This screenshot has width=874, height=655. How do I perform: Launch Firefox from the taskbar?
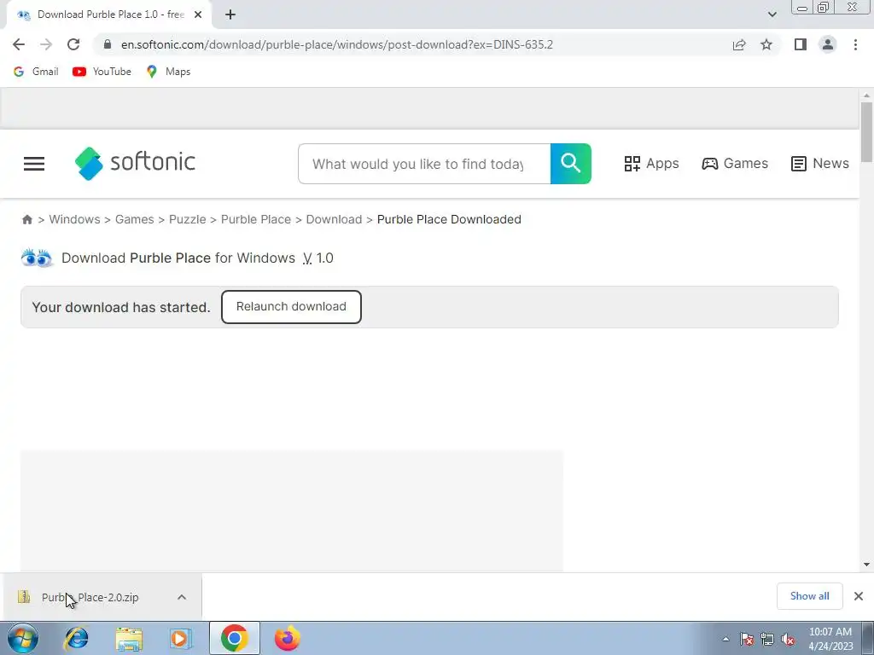(x=288, y=638)
